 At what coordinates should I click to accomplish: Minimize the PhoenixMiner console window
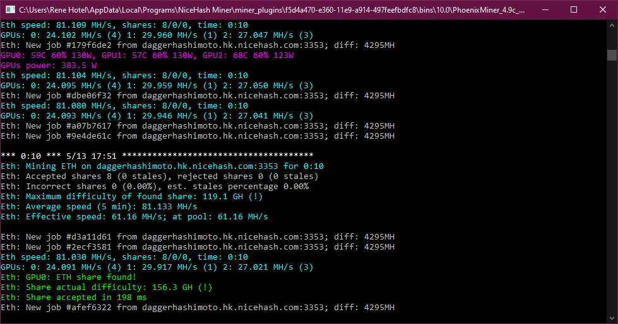(545, 9)
